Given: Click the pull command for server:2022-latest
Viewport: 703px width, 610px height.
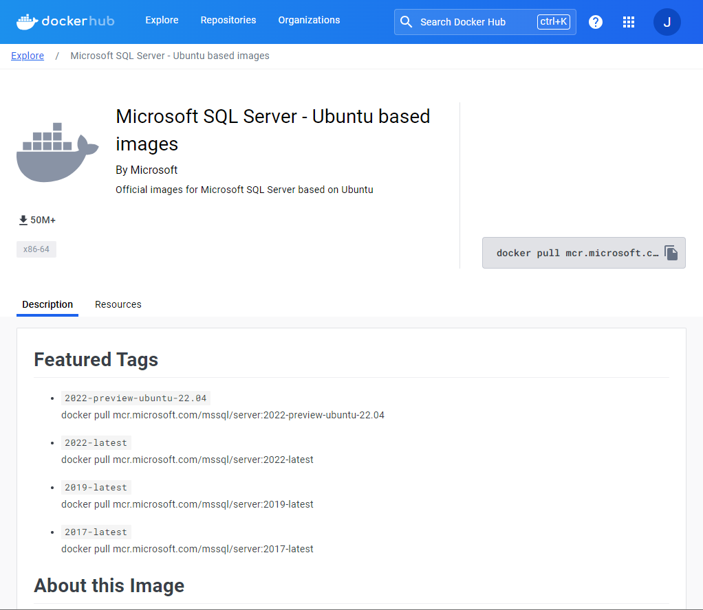Looking at the screenshot, I should pos(187,460).
